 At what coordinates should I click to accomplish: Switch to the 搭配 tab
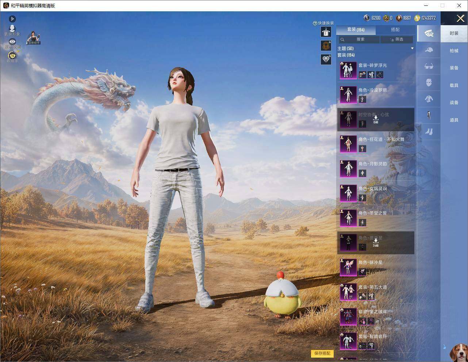tap(395, 30)
